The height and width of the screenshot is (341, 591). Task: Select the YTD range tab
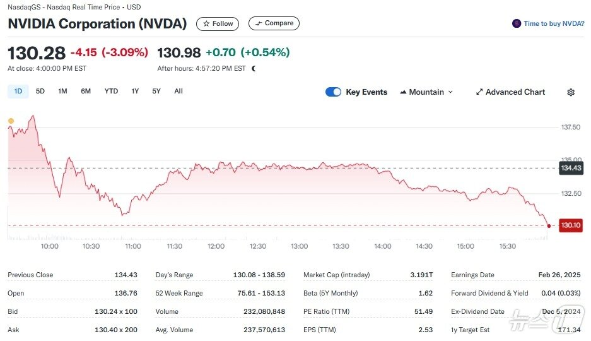[111, 92]
